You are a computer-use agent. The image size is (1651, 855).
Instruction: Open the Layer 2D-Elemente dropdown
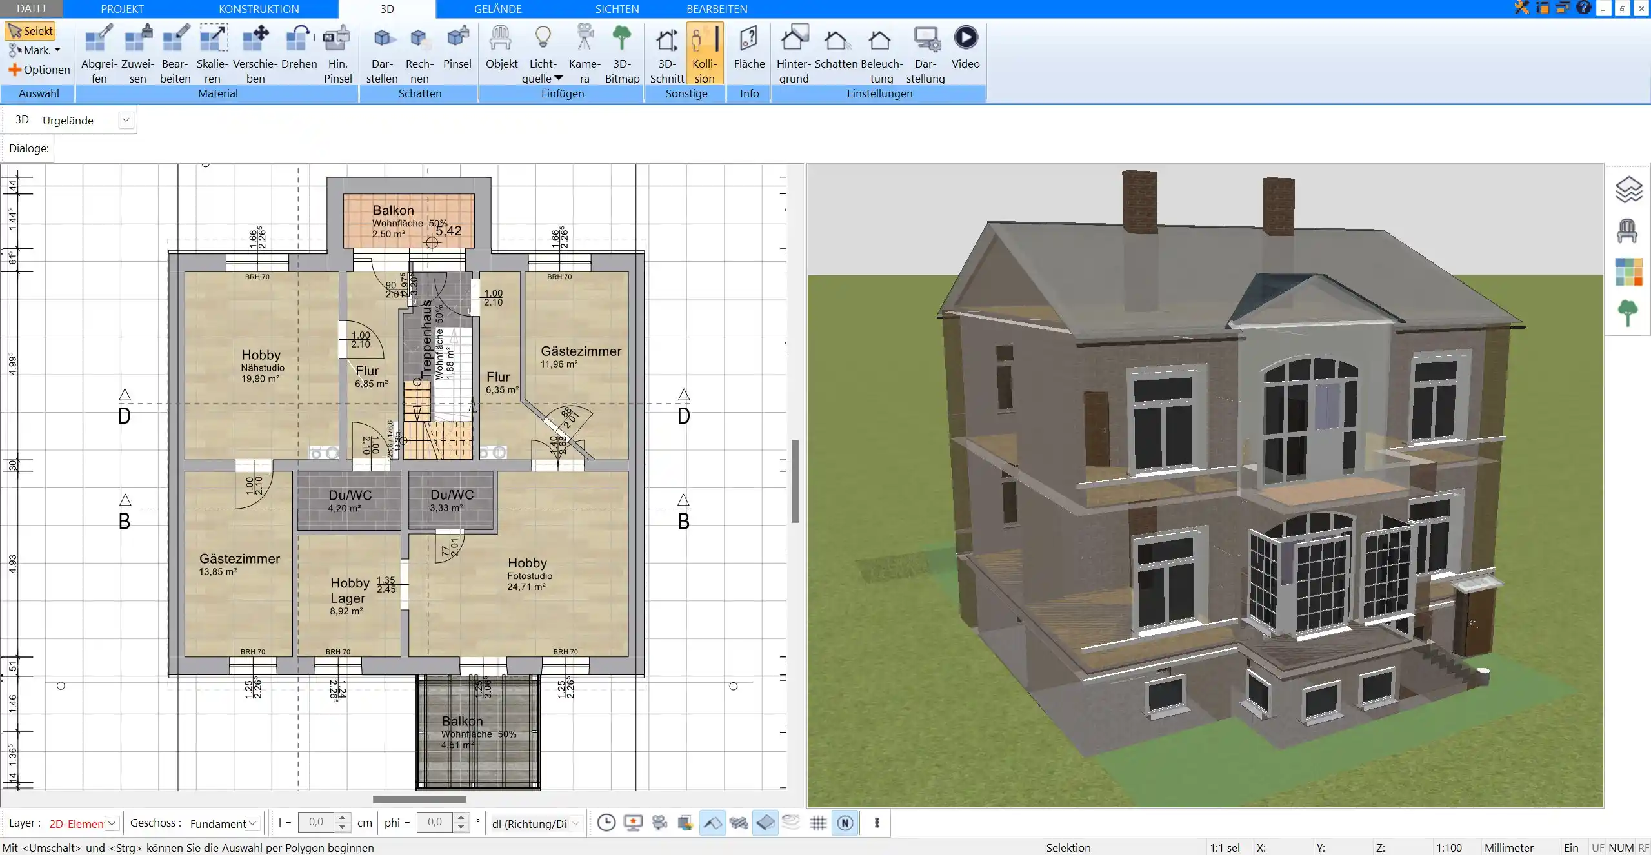[x=112, y=823]
